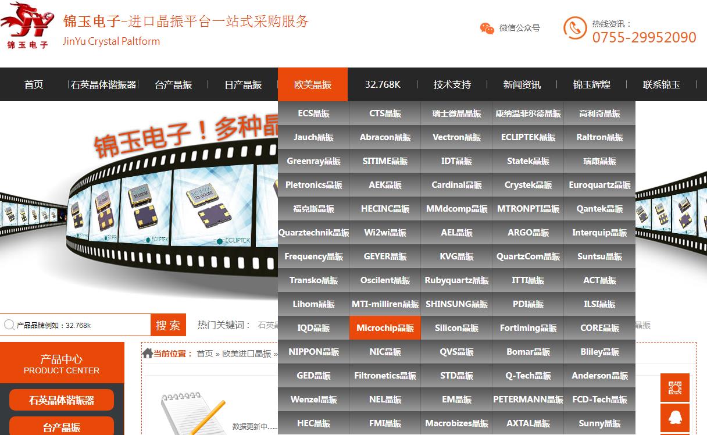This screenshot has width=707, height=435.
Task: Select GEYER晶振 brand
Action: pyautogui.click(x=385, y=256)
